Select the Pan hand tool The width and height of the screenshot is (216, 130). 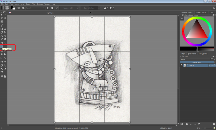5,76
